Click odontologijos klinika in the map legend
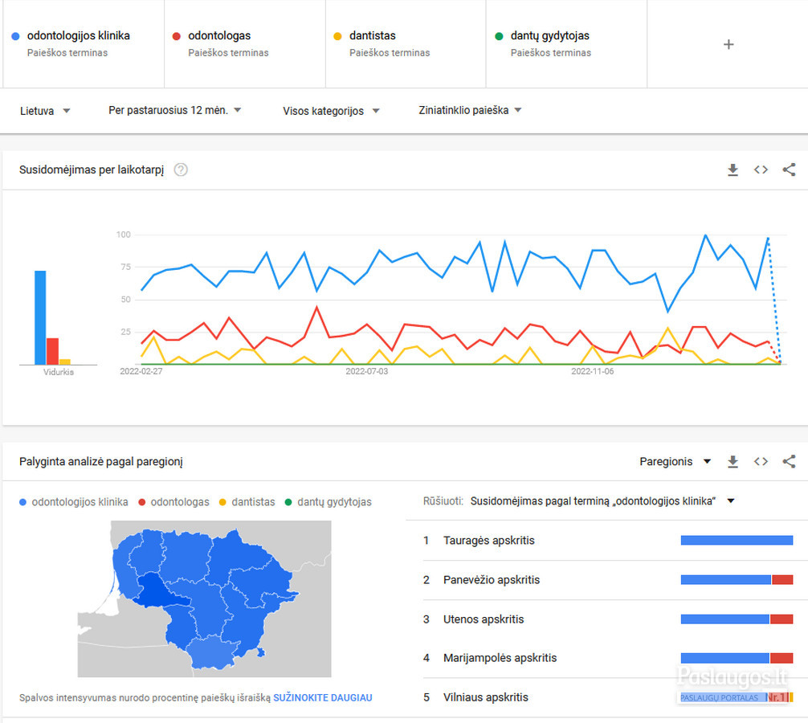This screenshot has height=723, width=808. [74, 502]
